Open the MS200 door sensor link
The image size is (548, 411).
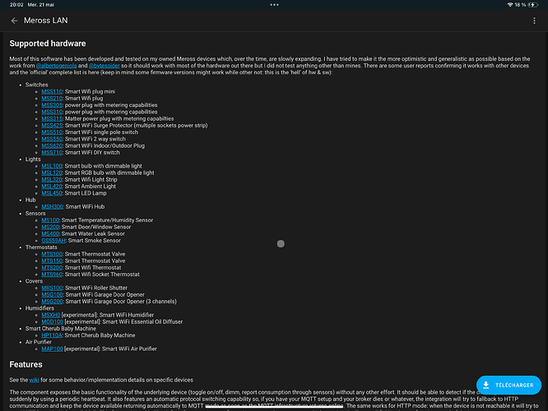[50, 227]
